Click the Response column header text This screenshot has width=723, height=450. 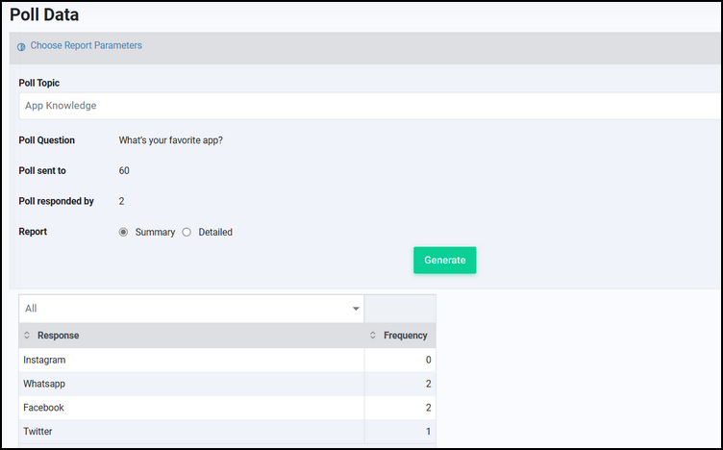click(58, 336)
